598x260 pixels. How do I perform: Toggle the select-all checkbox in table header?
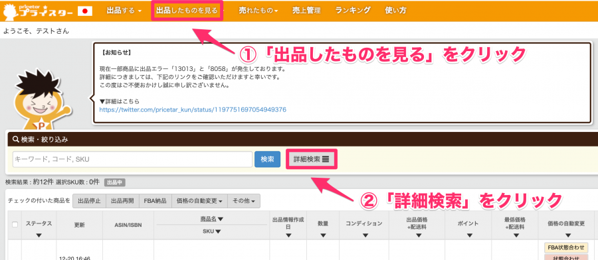[15, 225]
